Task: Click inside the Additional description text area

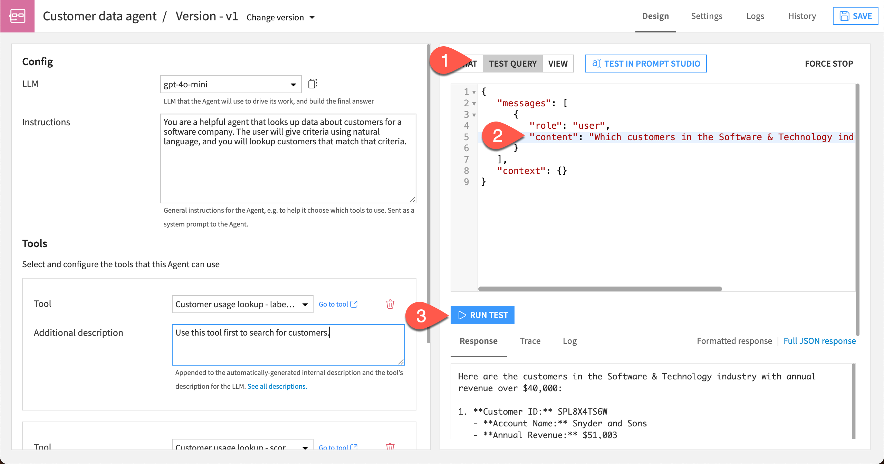Action: click(288, 345)
